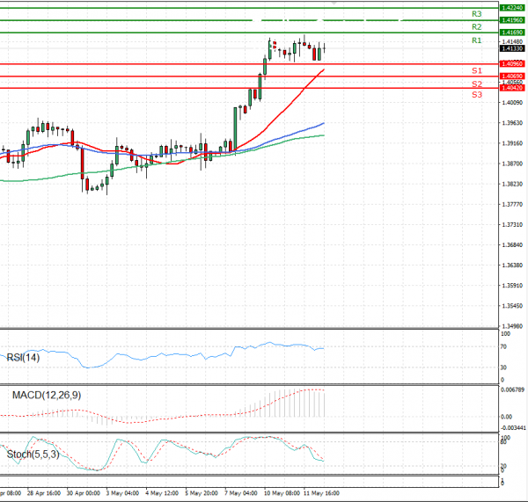528x502 pixels.
Task: Click the RSI scale value 30
Action: click(x=503, y=367)
